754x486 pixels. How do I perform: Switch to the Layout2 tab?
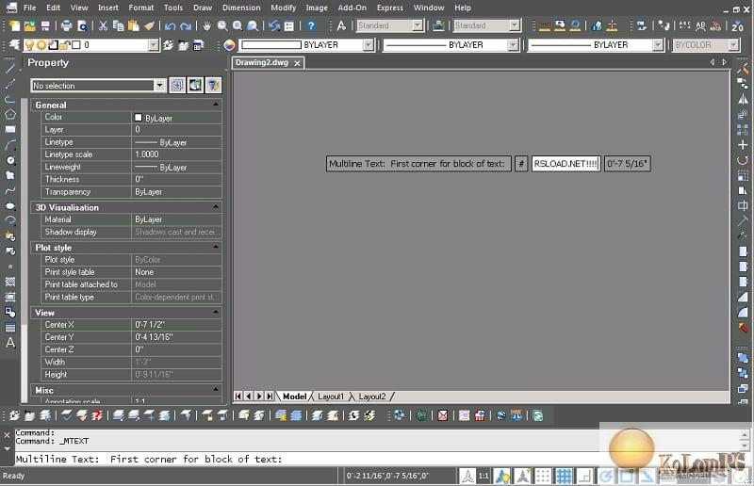tap(372, 397)
